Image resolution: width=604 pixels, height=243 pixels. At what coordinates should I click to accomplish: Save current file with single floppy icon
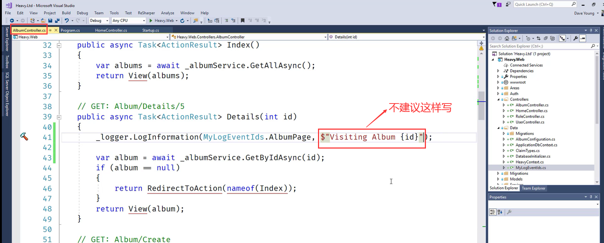point(50,21)
